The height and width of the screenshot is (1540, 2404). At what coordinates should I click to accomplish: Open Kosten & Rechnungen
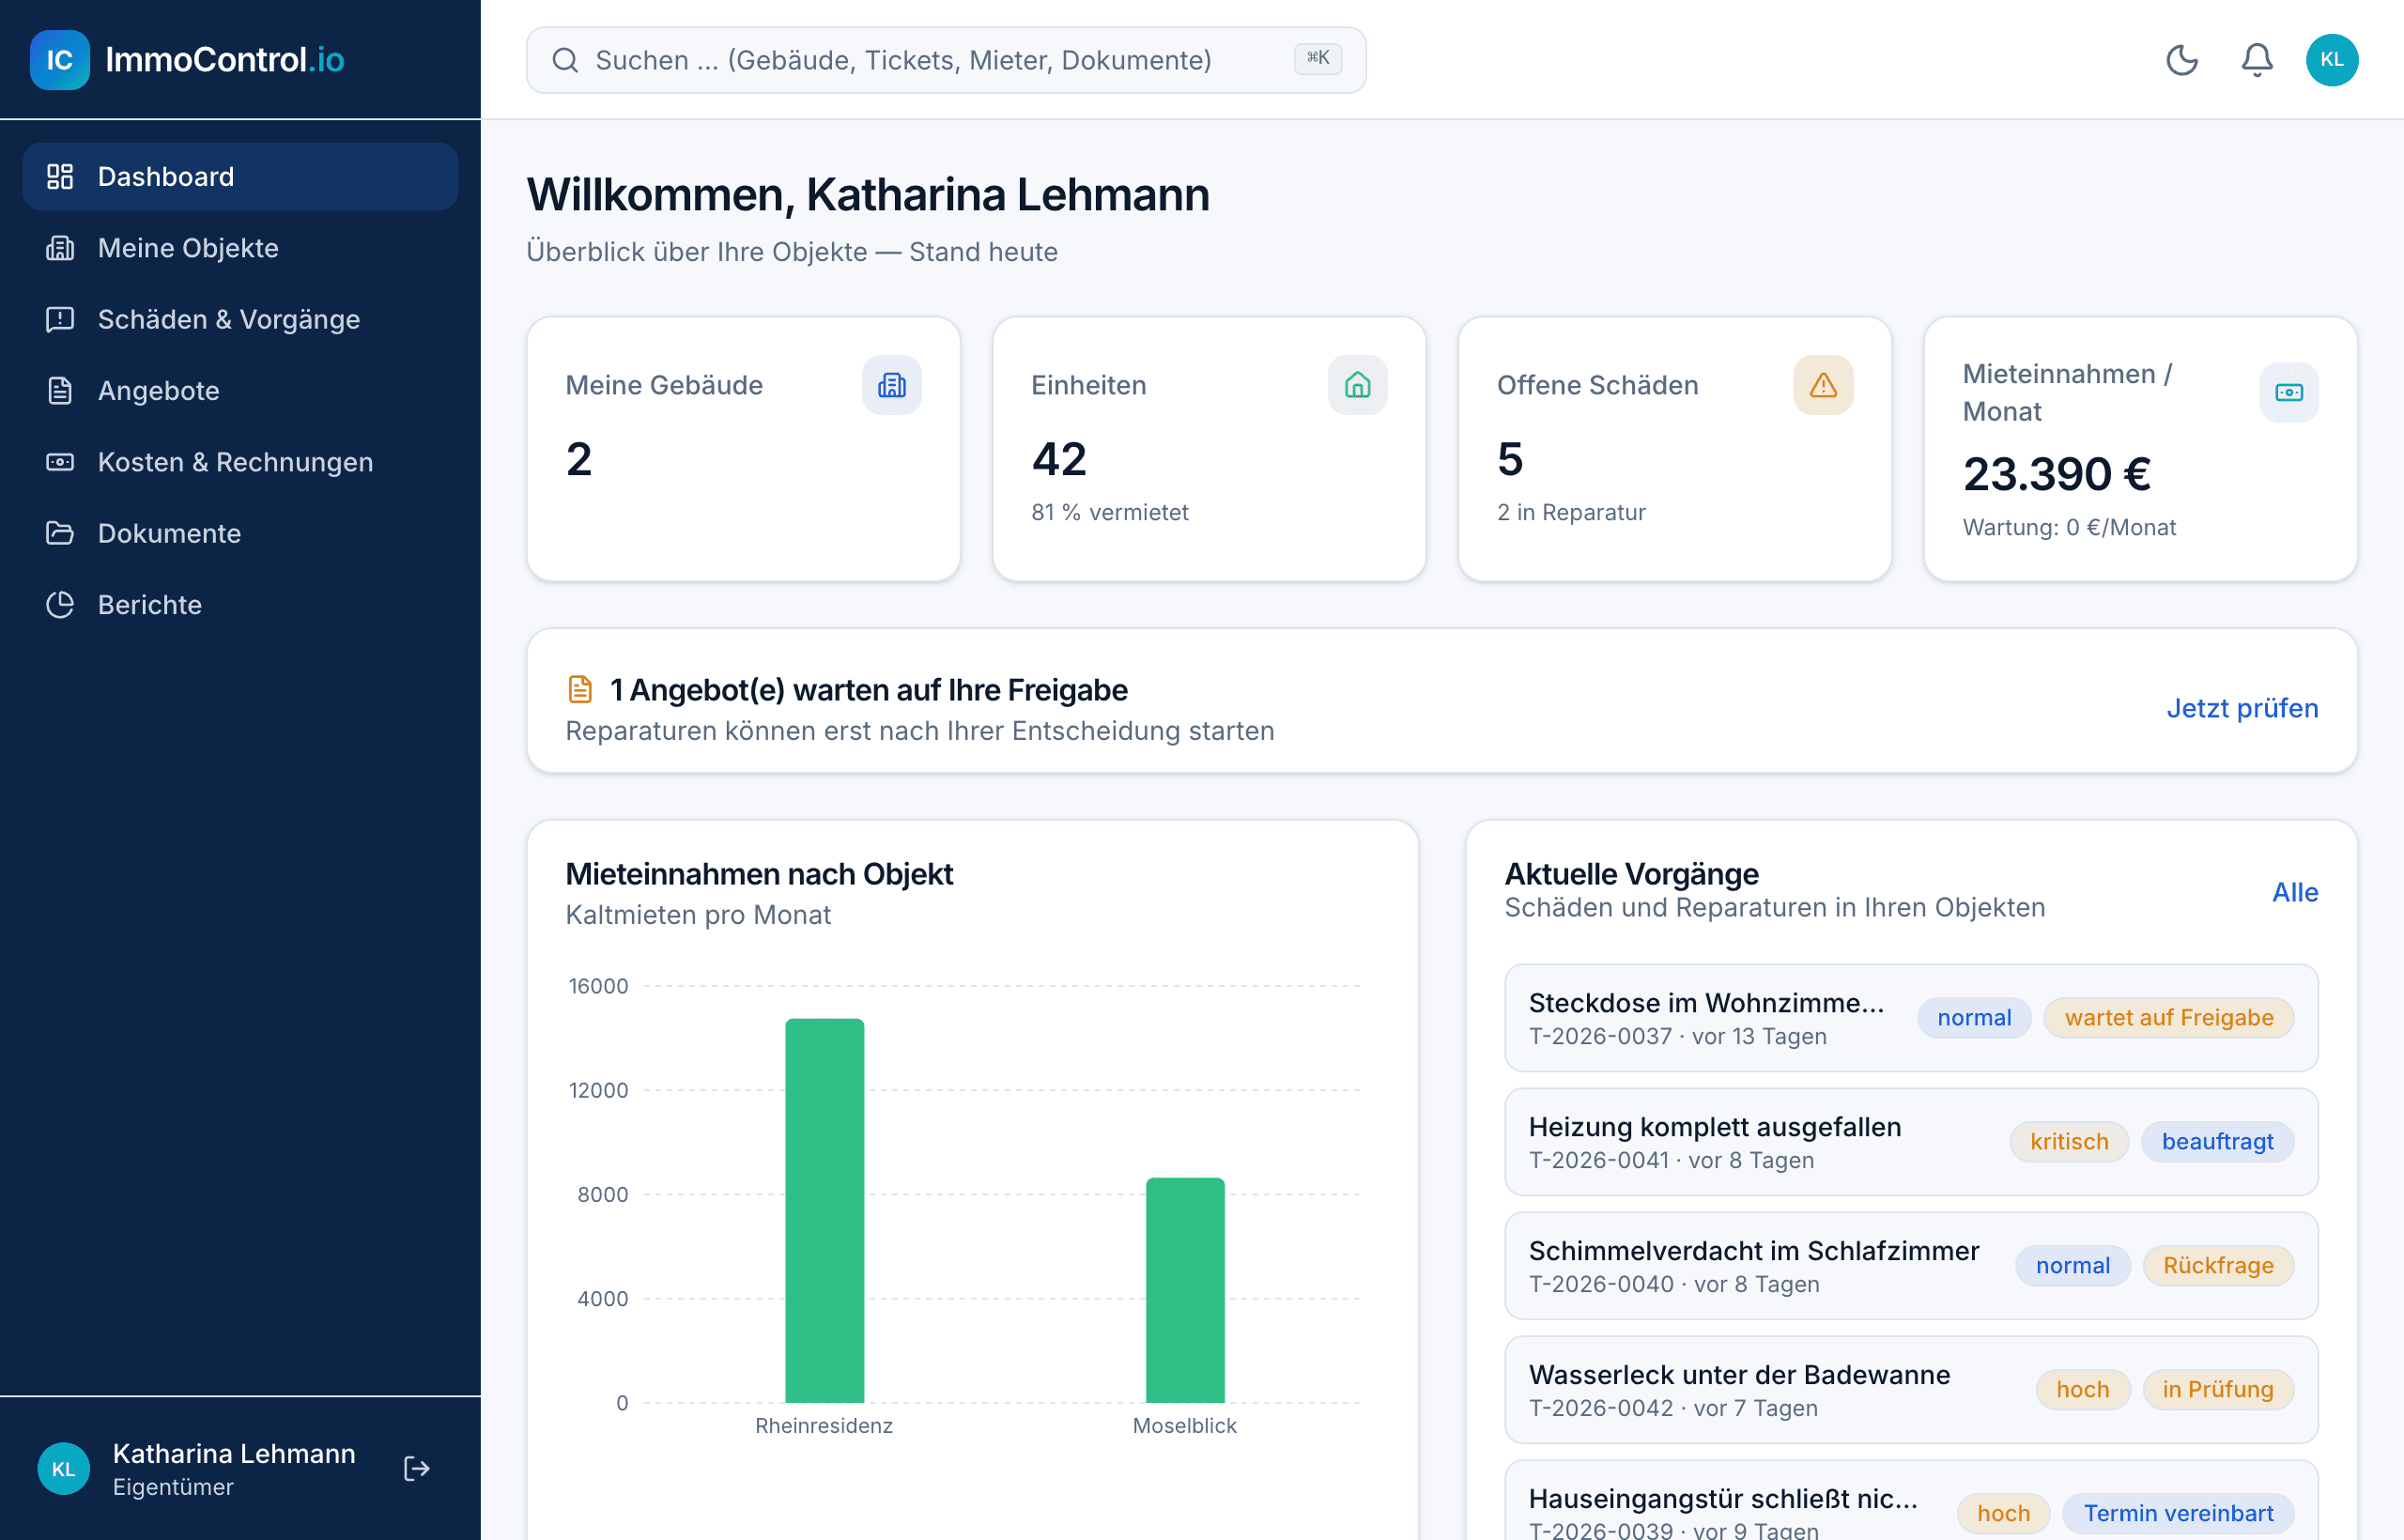[x=240, y=462]
